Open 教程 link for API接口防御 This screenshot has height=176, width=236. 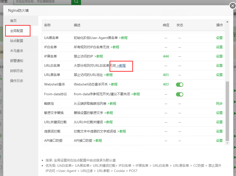pyautogui.click(x=98, y=140)
